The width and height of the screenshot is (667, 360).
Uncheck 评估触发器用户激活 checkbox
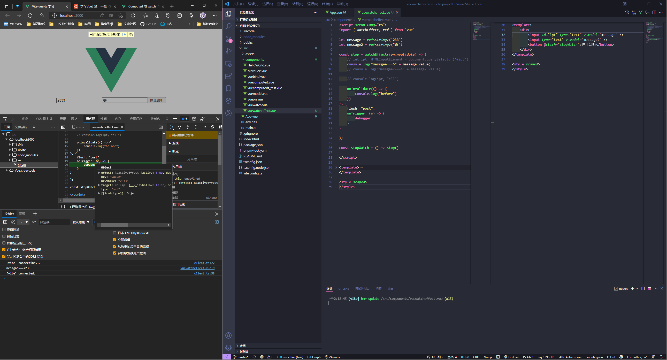[115, 253]
